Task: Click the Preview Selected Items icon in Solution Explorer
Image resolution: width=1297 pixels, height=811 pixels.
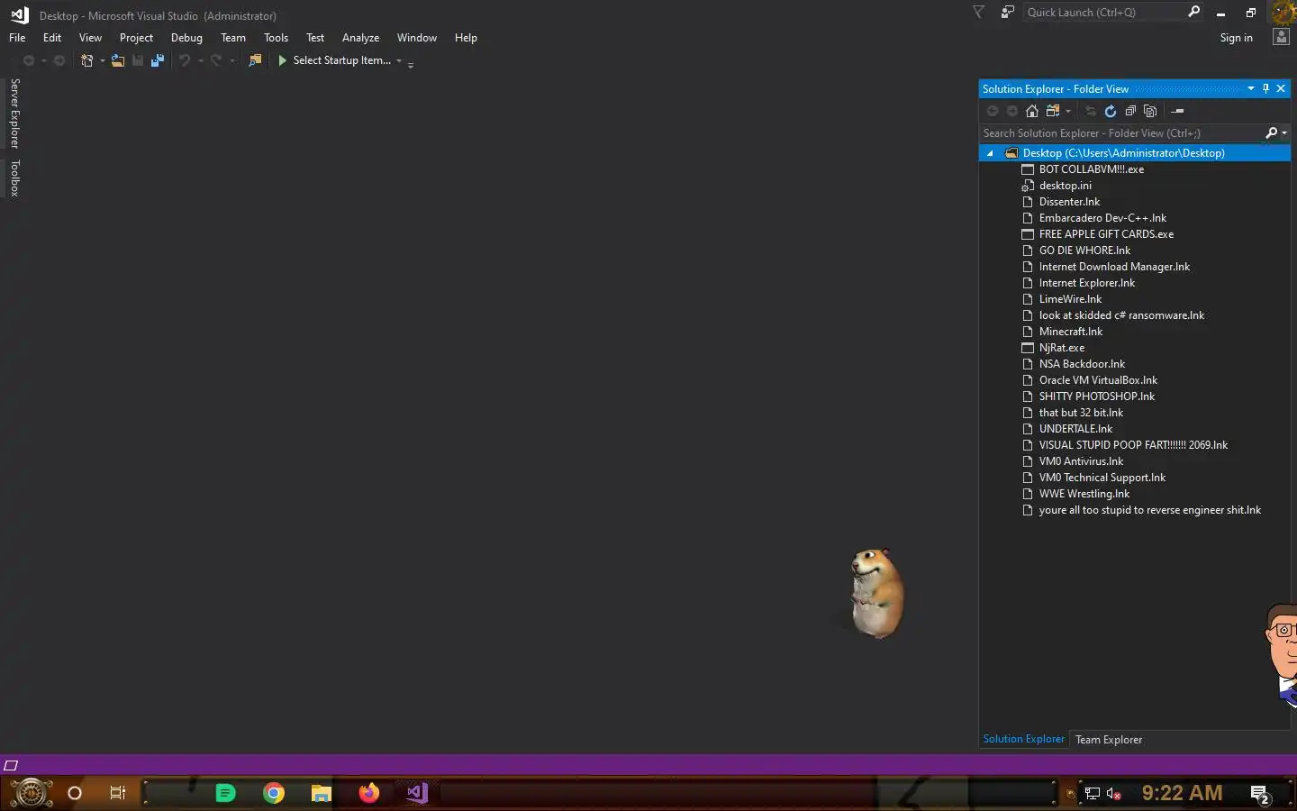Action: click(x=1177, y=111)
